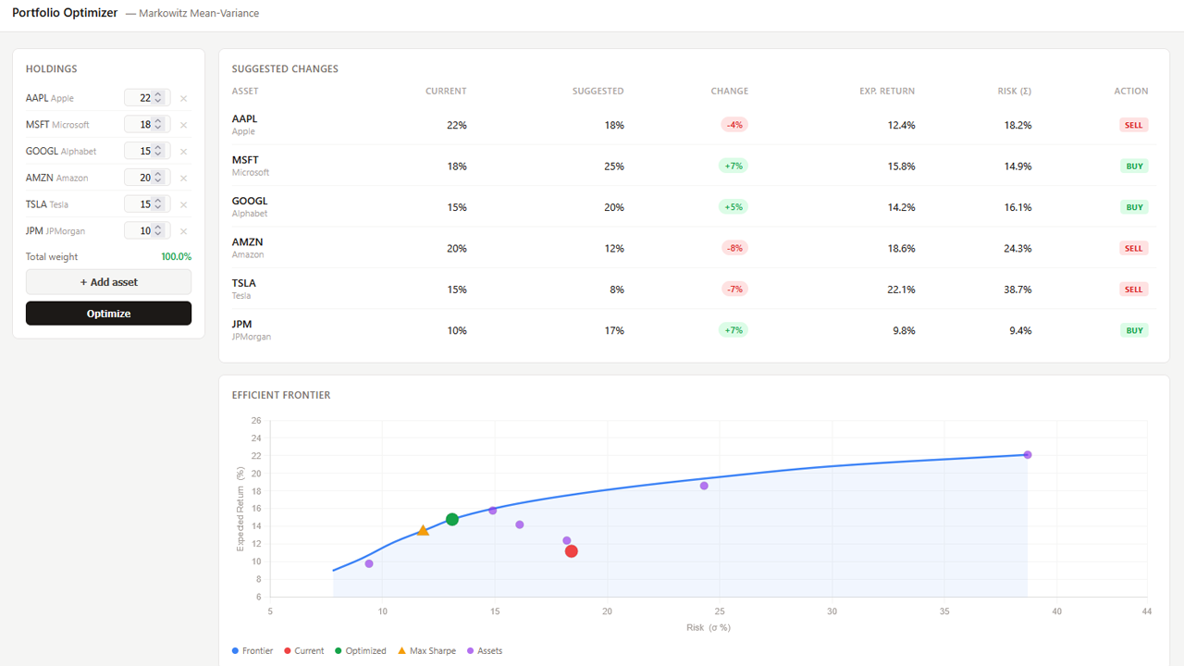Remove MSFT holding with its X icon
Viewport: 1184px width, 666px height.
[183, 125]
